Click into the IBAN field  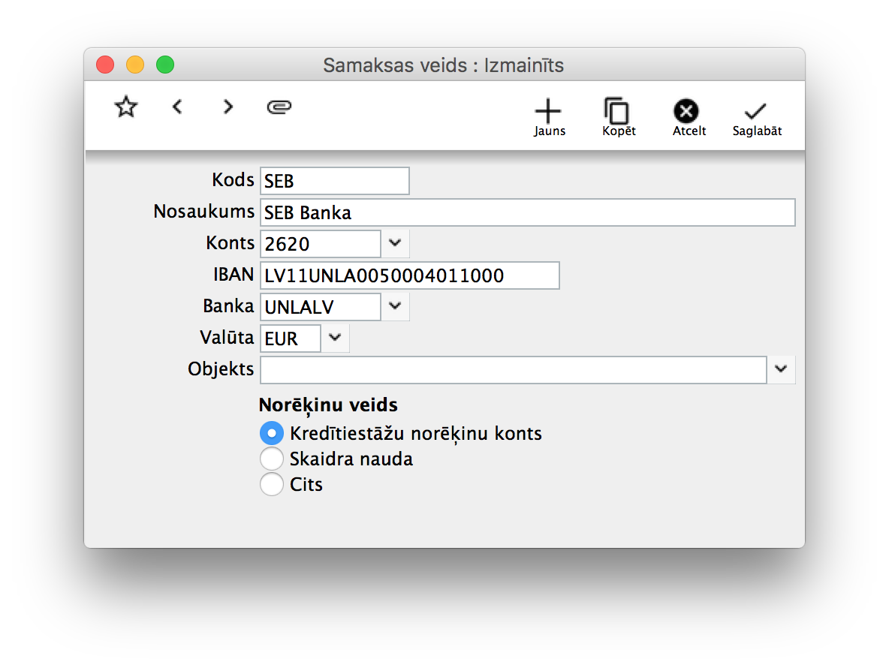tap(410, 275)
